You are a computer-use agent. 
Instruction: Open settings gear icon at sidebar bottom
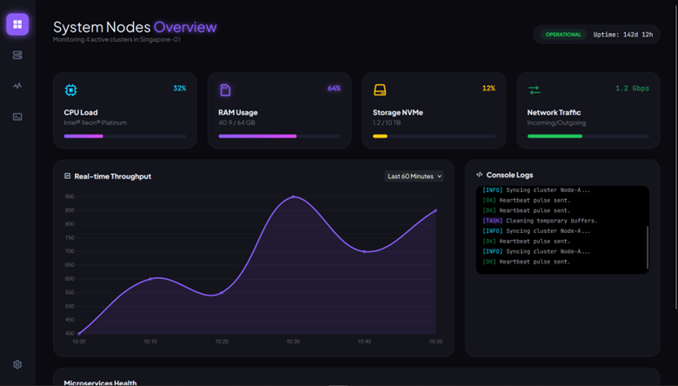coord(17,364)
